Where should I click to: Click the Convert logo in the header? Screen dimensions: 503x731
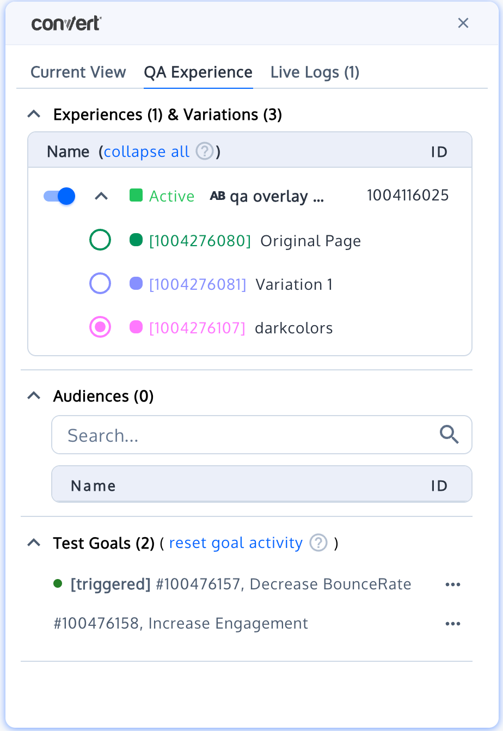[66, 23]
